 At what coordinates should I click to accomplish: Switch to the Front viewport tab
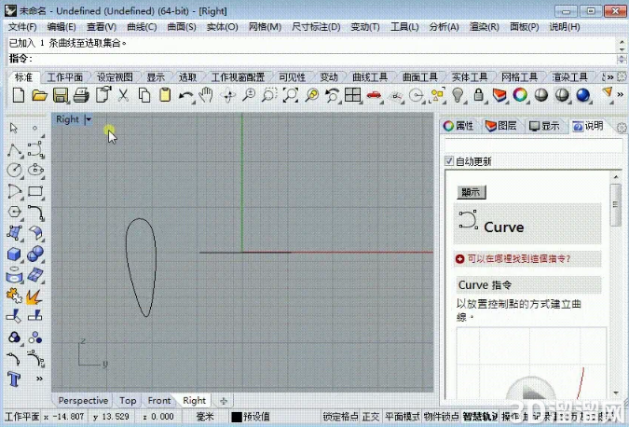[159, 401]
